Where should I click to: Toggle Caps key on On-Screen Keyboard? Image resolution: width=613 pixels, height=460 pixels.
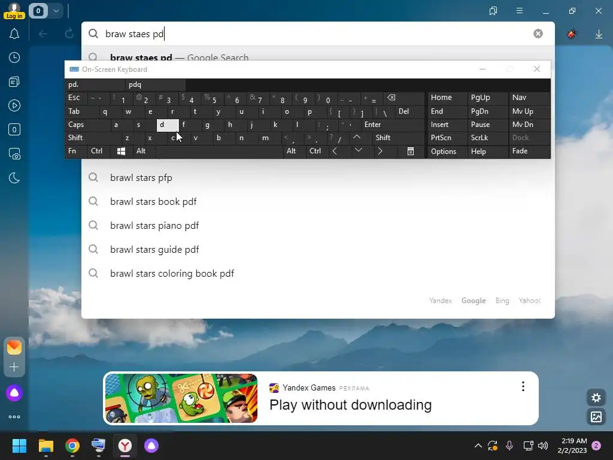click(x=87, y=125)
